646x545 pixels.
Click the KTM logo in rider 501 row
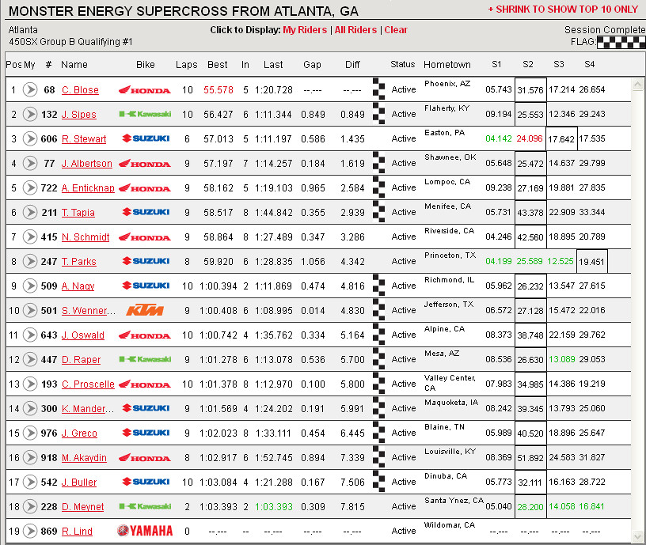[x=145, y=310]
